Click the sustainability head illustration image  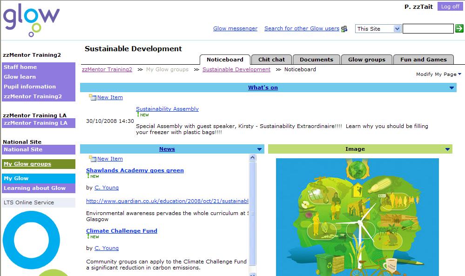(x=357, y=217)
